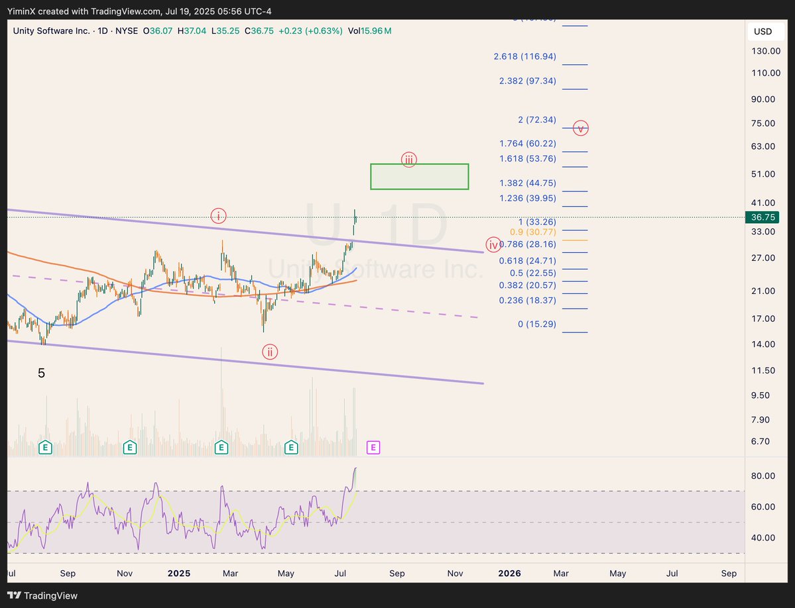Screen dimensions: 795x608
Task: Click the 0 (15.29) Fibonacci level label
Action: [x=537, y=324]
